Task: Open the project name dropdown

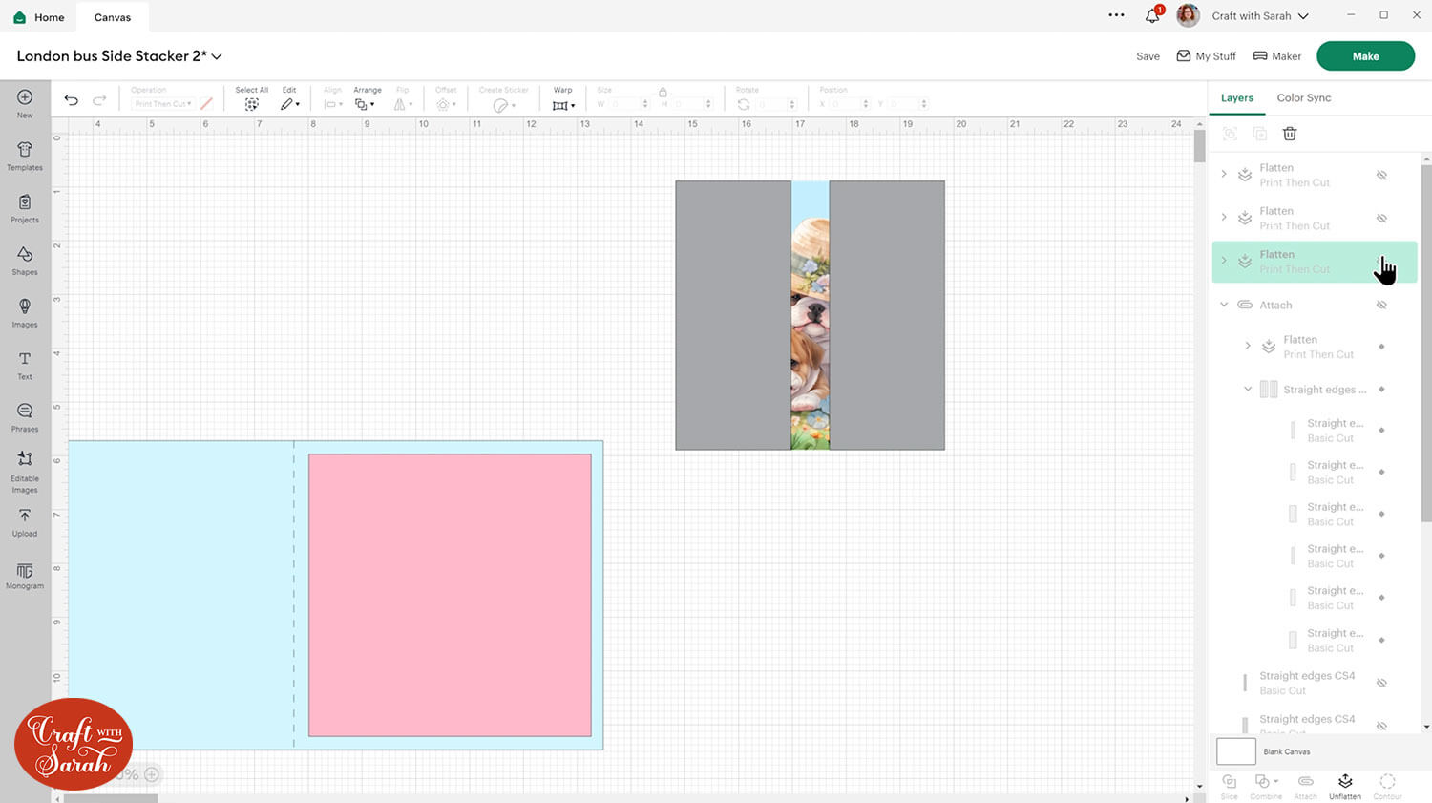Action: tap(217, 56)
